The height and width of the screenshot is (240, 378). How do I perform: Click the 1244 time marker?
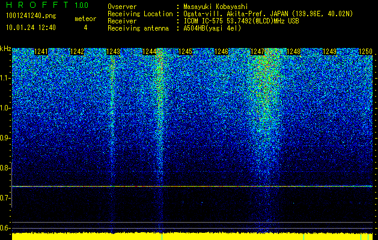click(149, 52)
